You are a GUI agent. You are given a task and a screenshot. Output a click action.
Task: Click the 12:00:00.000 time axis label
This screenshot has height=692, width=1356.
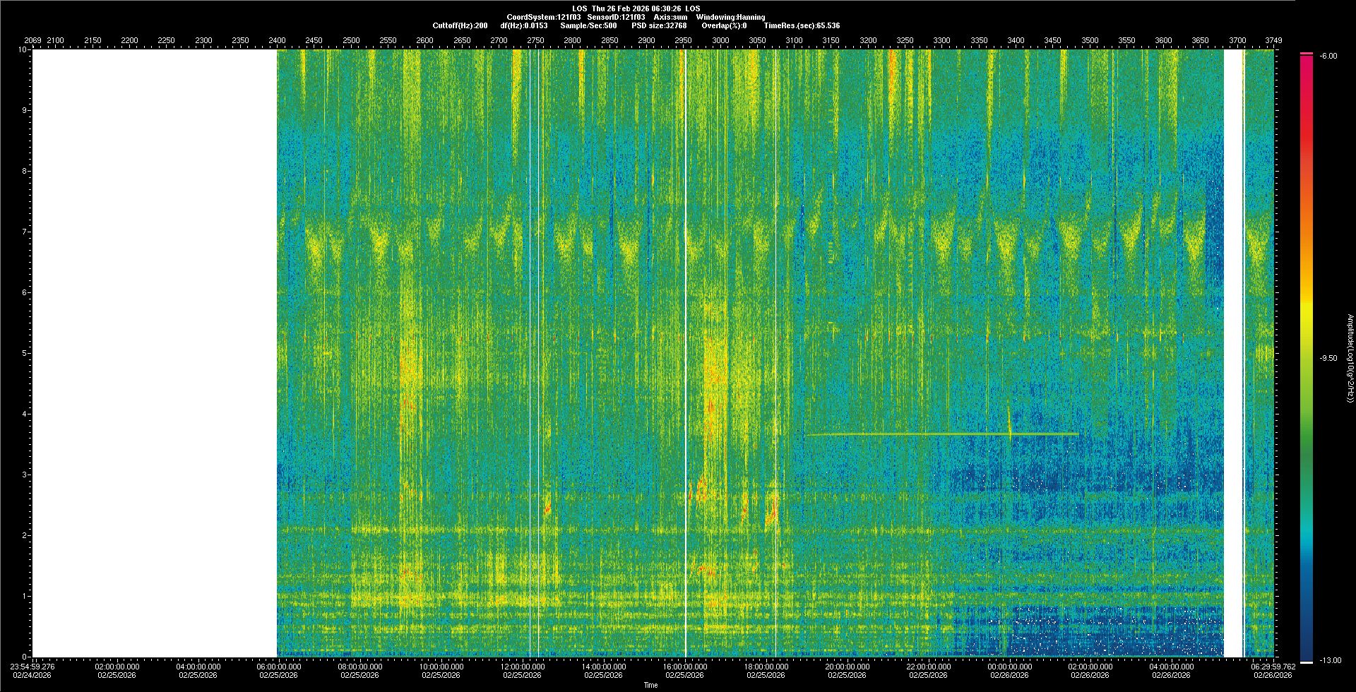[x=523, y=667]
